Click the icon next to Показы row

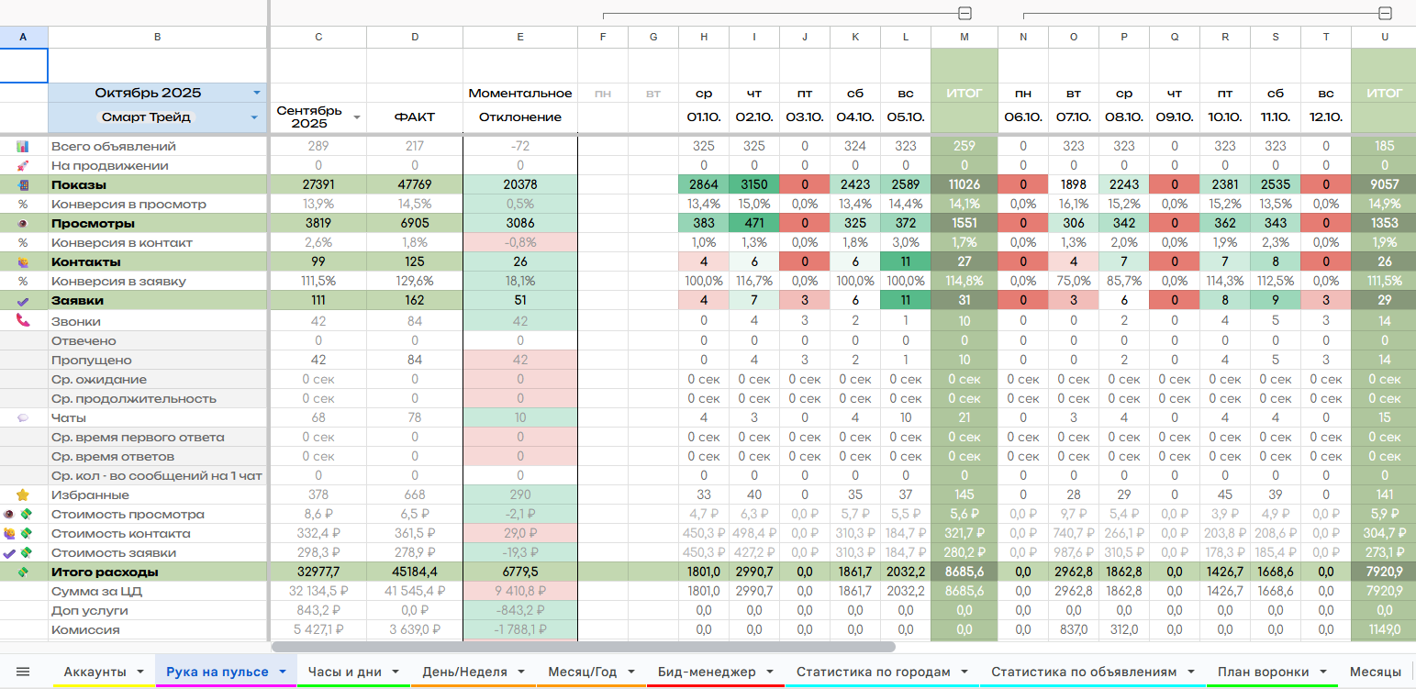[23, 185]
